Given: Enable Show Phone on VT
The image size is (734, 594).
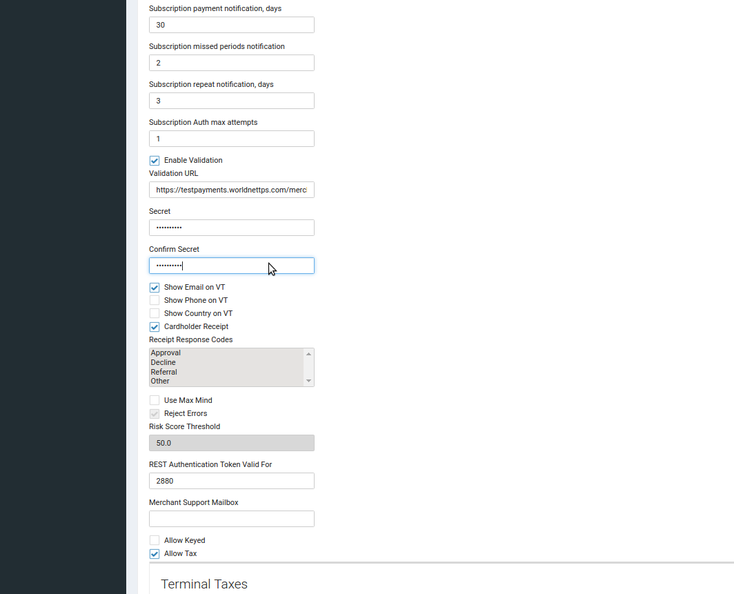Looking at the screenshot, I should (155, 301).
